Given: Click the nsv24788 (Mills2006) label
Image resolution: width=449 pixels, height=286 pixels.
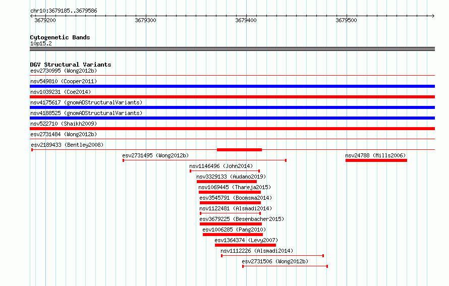Looking at the screenshot, I should coord(375,155).
